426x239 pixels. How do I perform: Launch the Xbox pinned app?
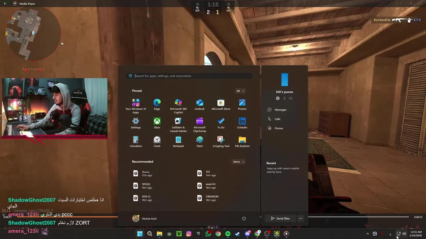pyautogui.click(x=157, y=123)
